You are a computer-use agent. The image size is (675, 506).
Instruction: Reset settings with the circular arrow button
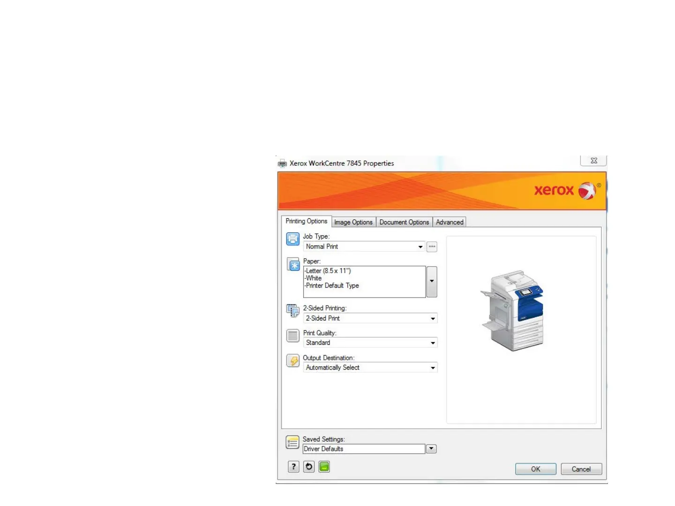[x=309, y=467]
